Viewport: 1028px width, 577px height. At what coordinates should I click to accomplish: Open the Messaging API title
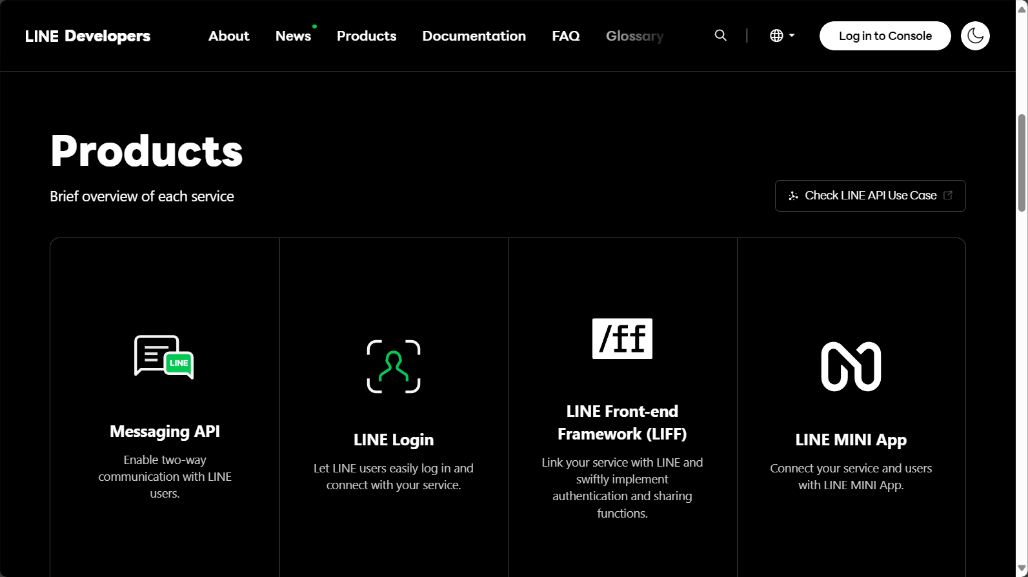pos(165,431)
